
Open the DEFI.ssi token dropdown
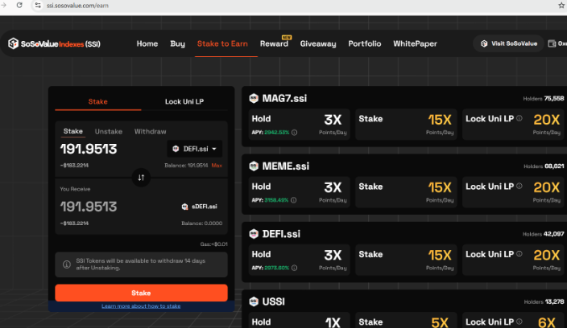coord(195,149)
